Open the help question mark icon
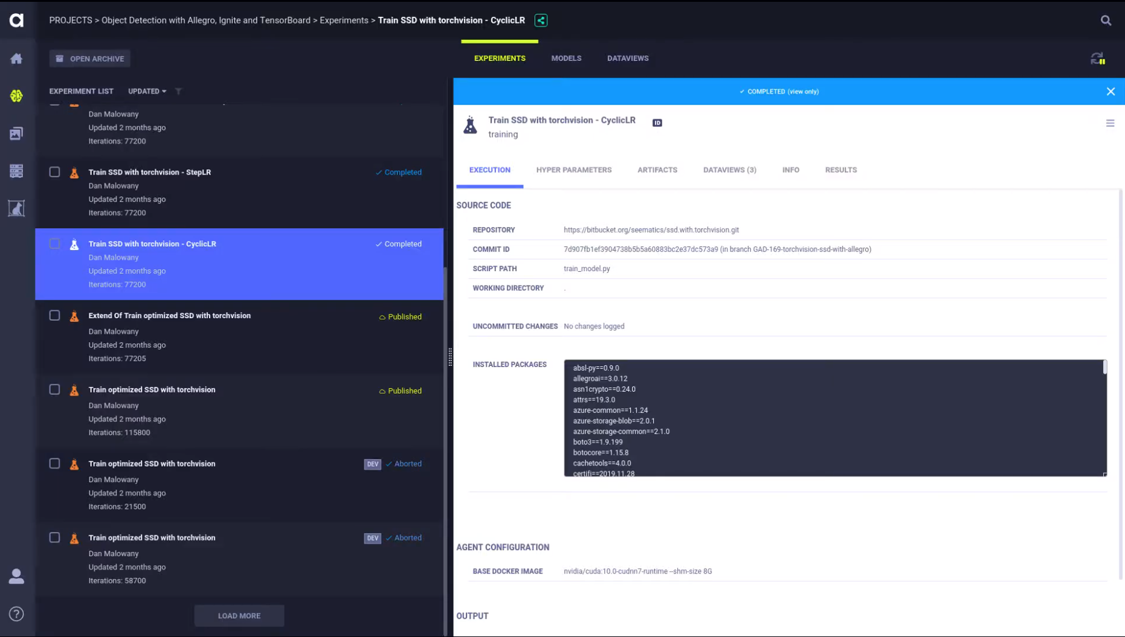This screenshot has width=1125, height=637. coord(16,614)
